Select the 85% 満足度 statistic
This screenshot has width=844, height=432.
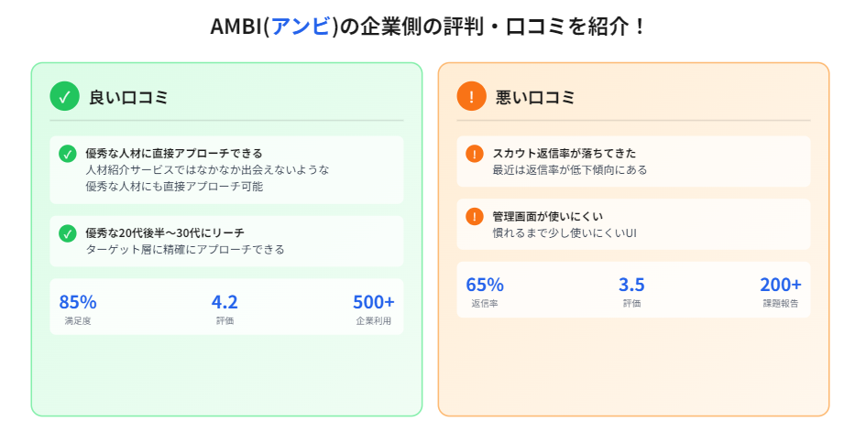[78, 309]
